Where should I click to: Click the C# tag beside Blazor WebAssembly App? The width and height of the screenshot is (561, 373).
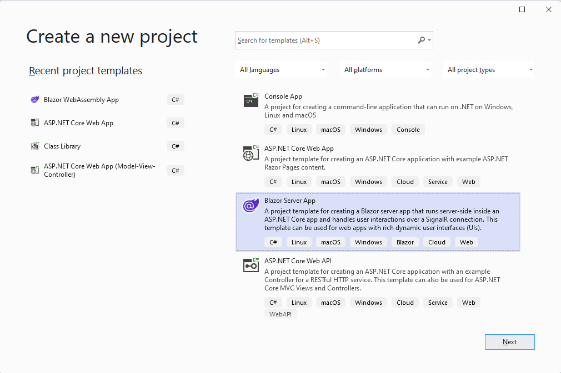(176, 100)
